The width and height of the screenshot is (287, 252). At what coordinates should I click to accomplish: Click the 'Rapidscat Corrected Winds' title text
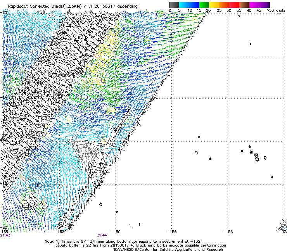[x=35, y=6]
